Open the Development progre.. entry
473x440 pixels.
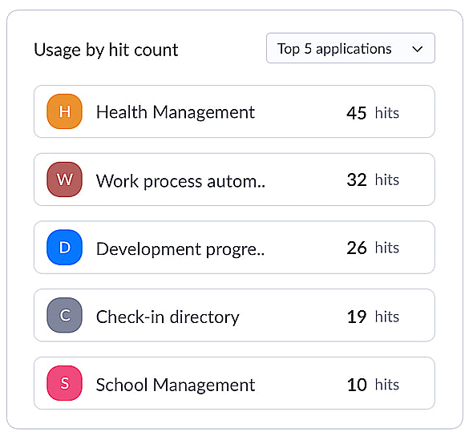180,249
